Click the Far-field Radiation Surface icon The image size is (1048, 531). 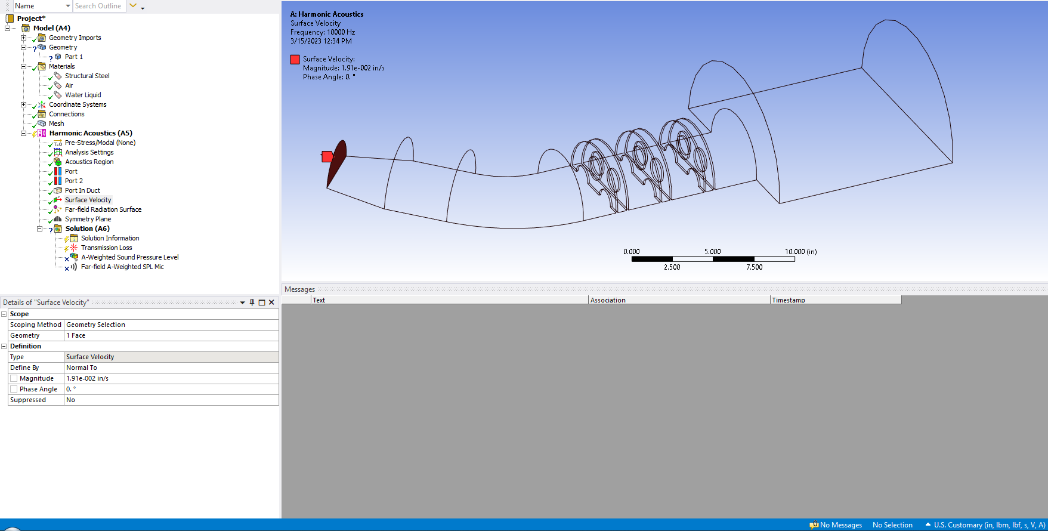(58, 209)
